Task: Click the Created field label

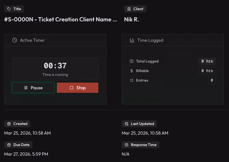Action: (17, 124)
